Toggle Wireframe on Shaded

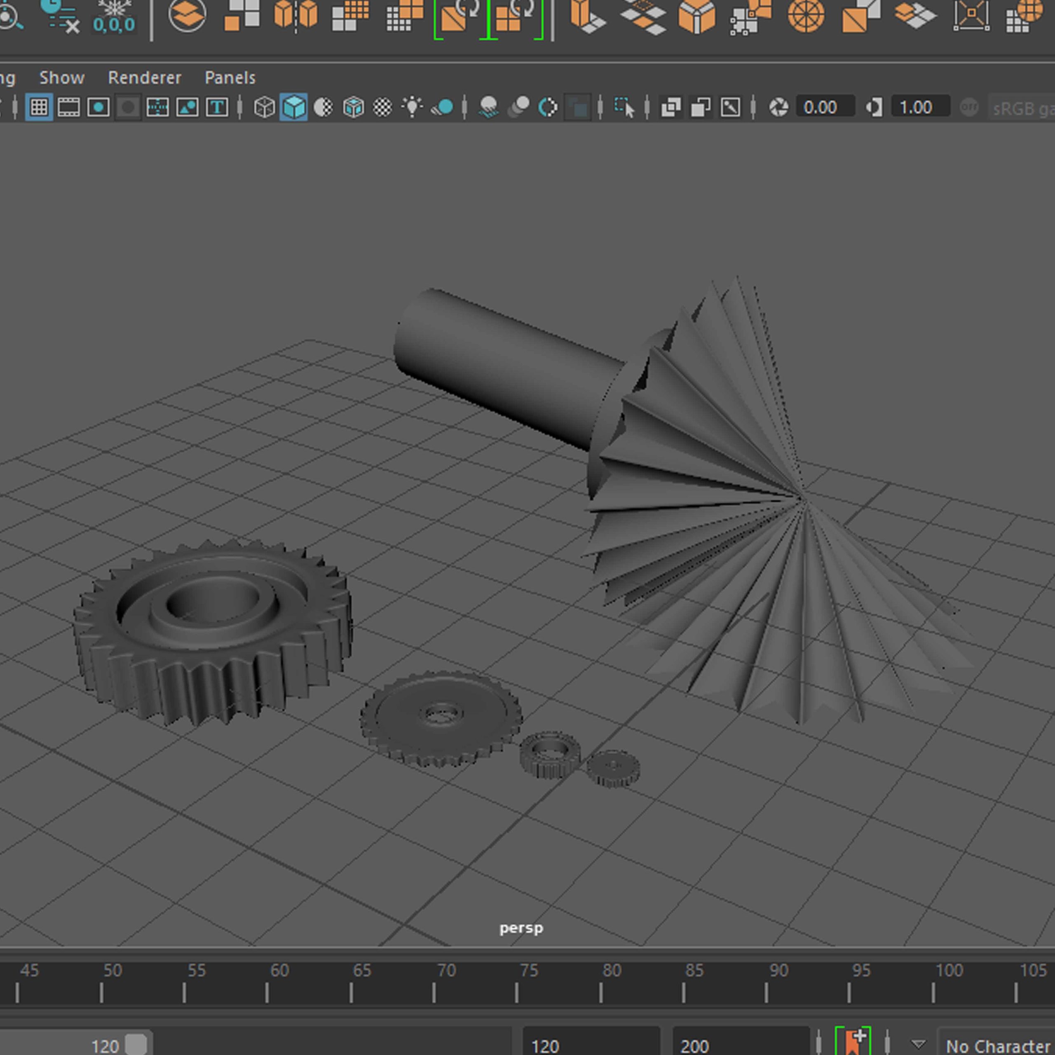click(353, 107)
